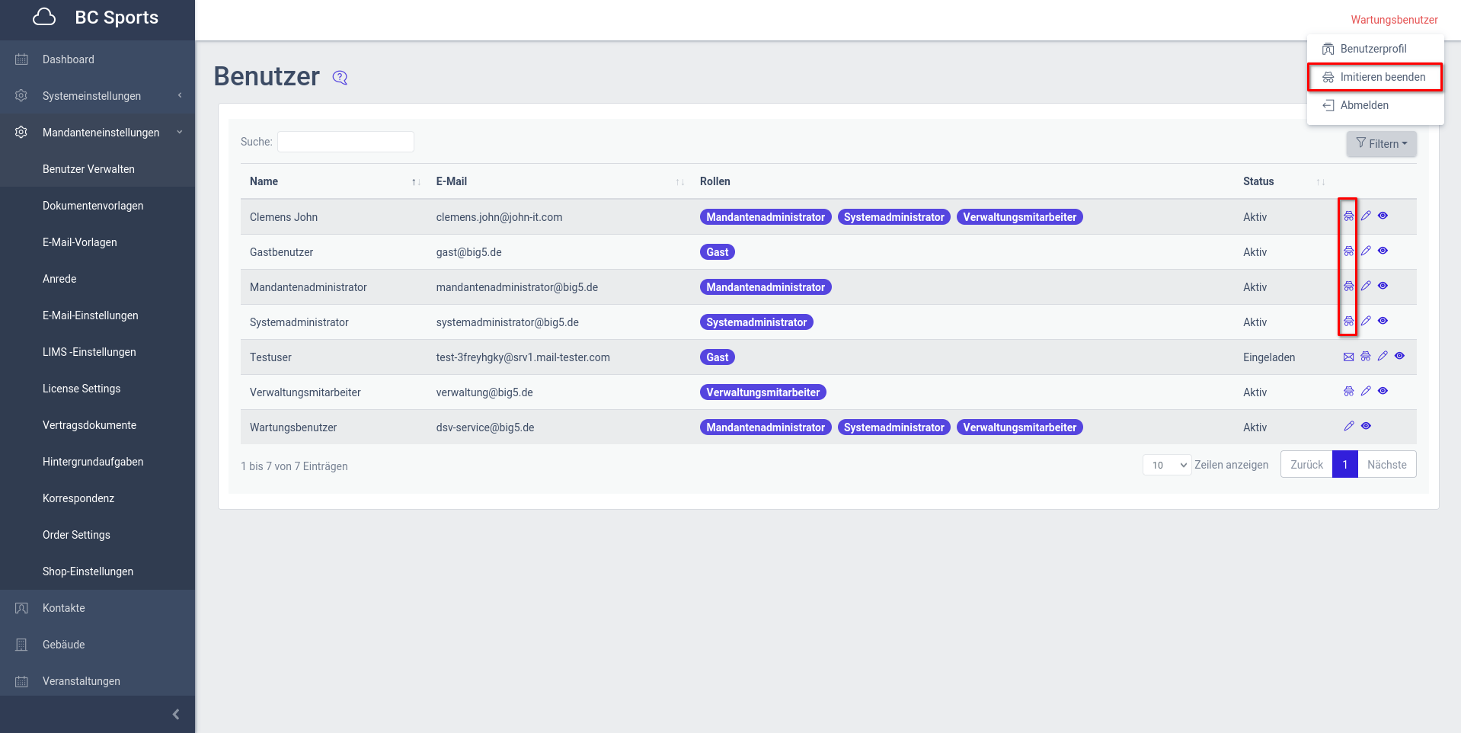This screenshot has height=733, width=1461.
Task: Choose Abmelden from the user menu
Action: pos(1364,105)
